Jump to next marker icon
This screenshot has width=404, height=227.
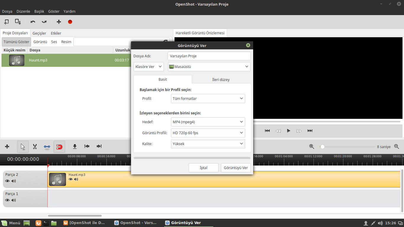click(99, 146)
